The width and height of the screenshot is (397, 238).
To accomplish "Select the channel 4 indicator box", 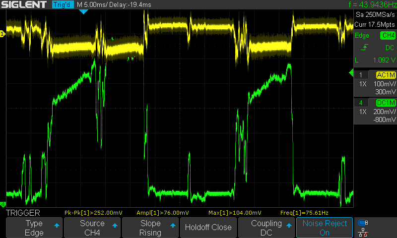I will click(361, 103).
